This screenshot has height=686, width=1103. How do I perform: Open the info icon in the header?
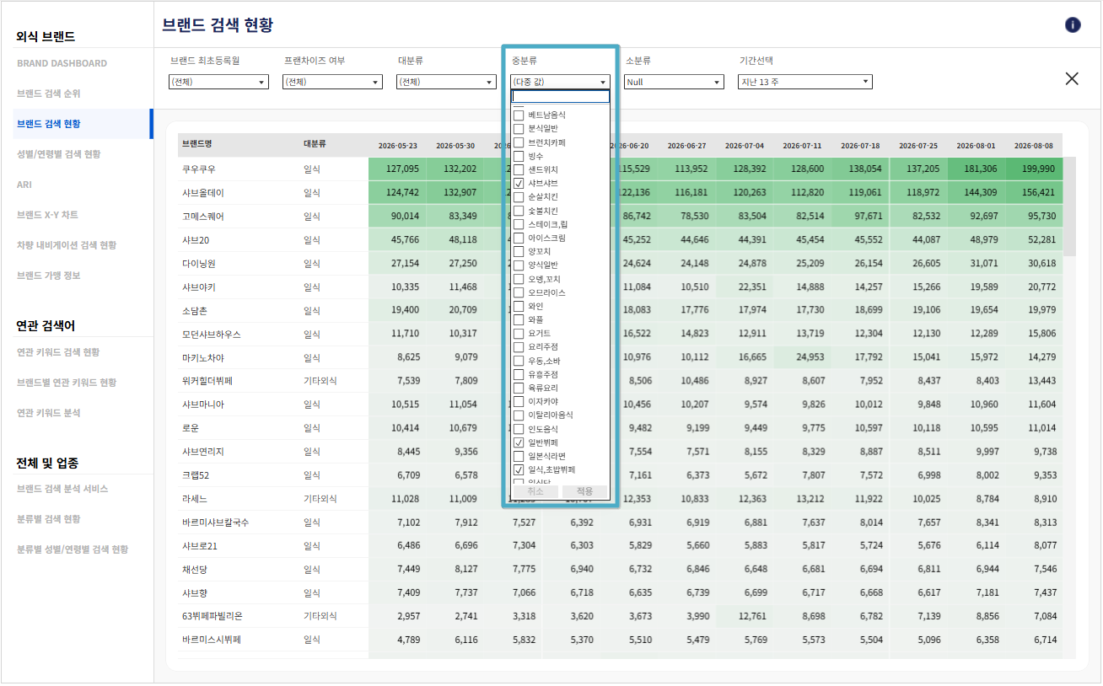coord(1073,24)
